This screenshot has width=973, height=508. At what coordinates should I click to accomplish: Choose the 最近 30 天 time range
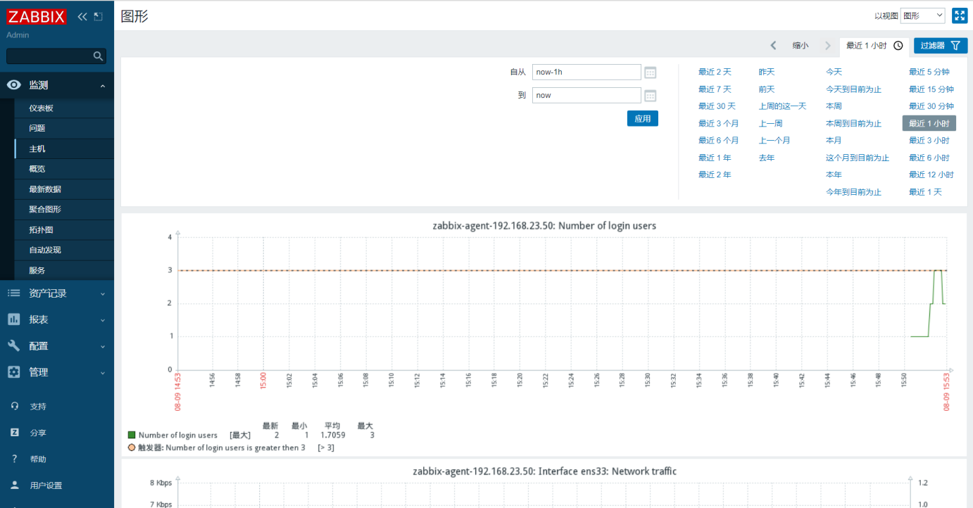(717, 106)
